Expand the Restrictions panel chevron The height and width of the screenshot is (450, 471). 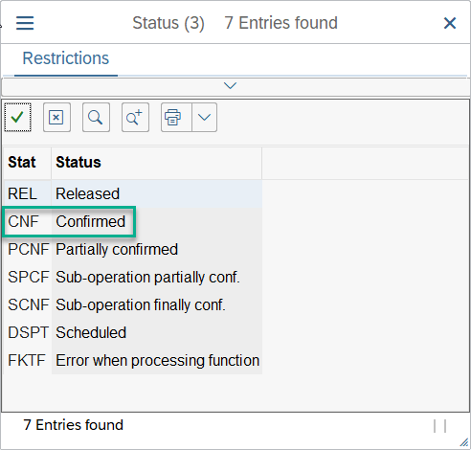tap(230, 86)
